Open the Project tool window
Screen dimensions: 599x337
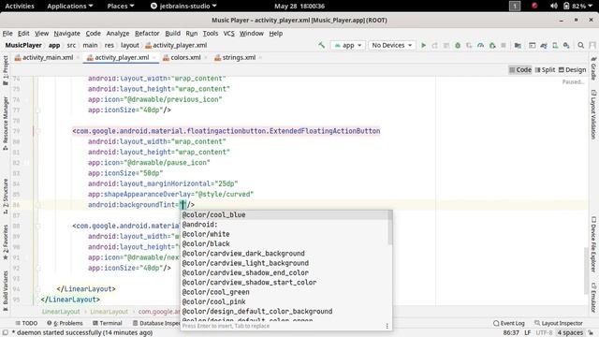click(6, 72)
